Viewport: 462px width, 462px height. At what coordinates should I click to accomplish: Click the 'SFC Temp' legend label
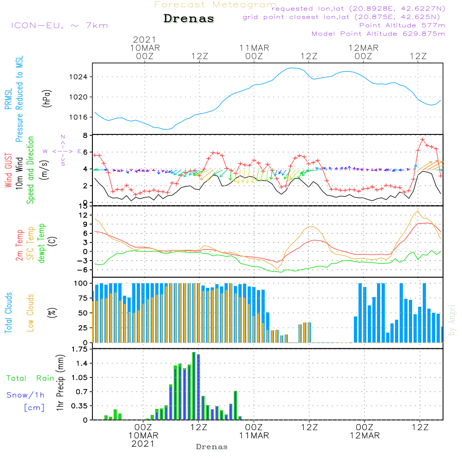[x=30, y=243]
